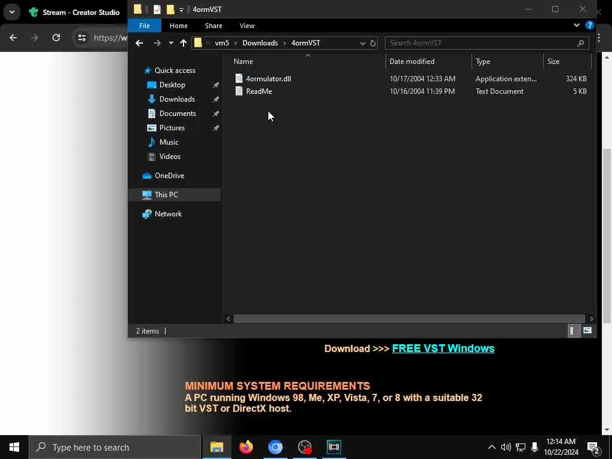Viewport: 612px width, 459px height.
Task: Click the taskbar search box
Action: [x=115, y=447]
